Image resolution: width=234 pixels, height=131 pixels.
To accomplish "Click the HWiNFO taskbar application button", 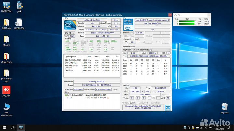I will 21,127.
